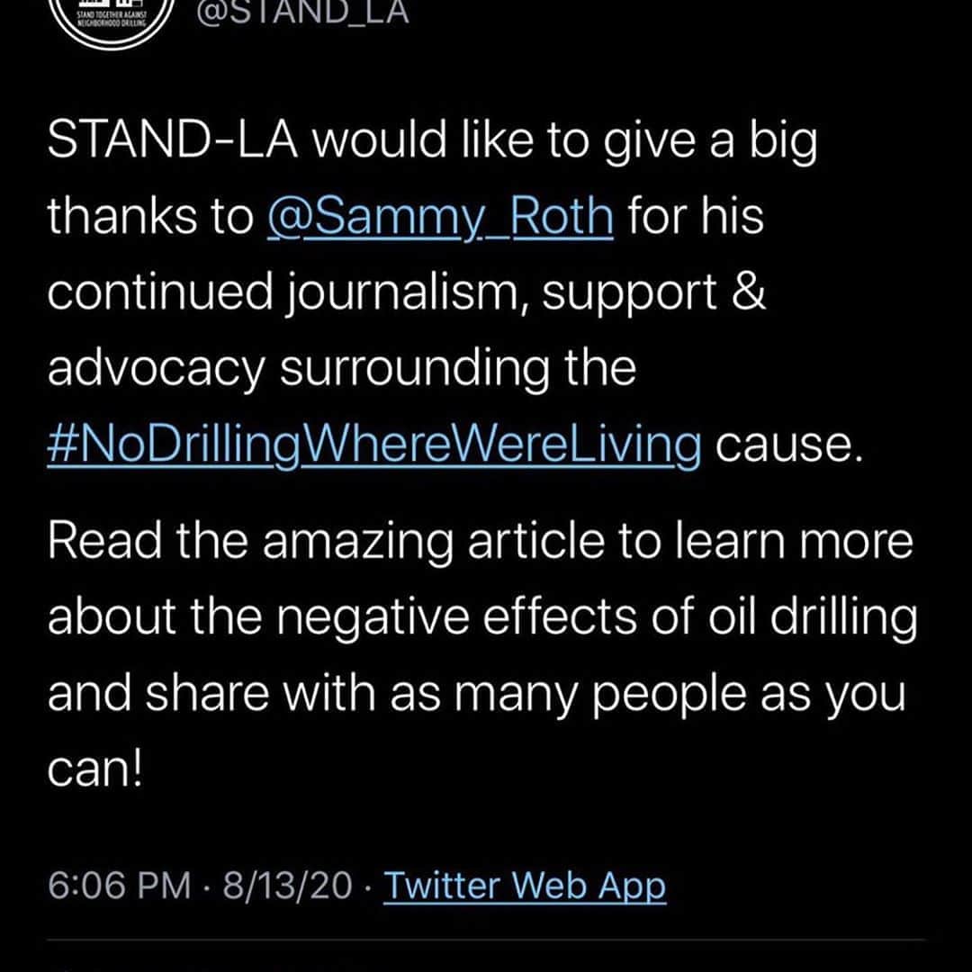Image resolution: width=972 pixels, height=972 pixels.
Task: Open the @STAND_LA account handle
Action: pyautogui.click(x=302, y=11)
